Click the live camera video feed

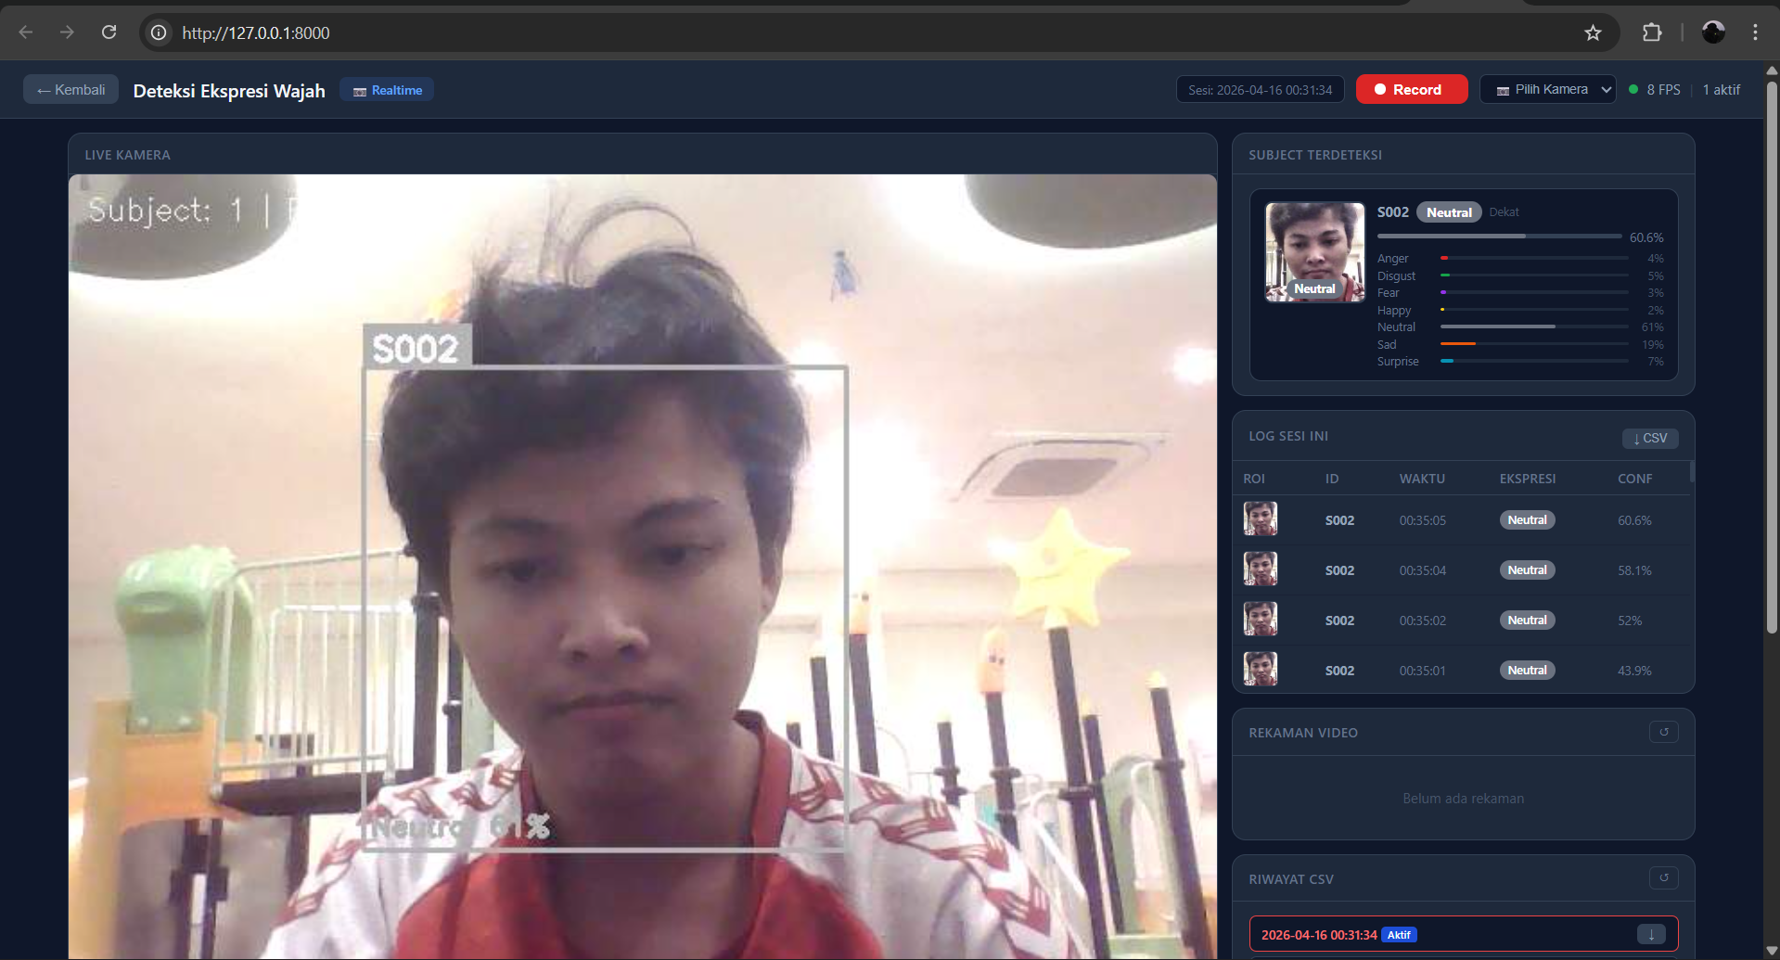(642, 566)
